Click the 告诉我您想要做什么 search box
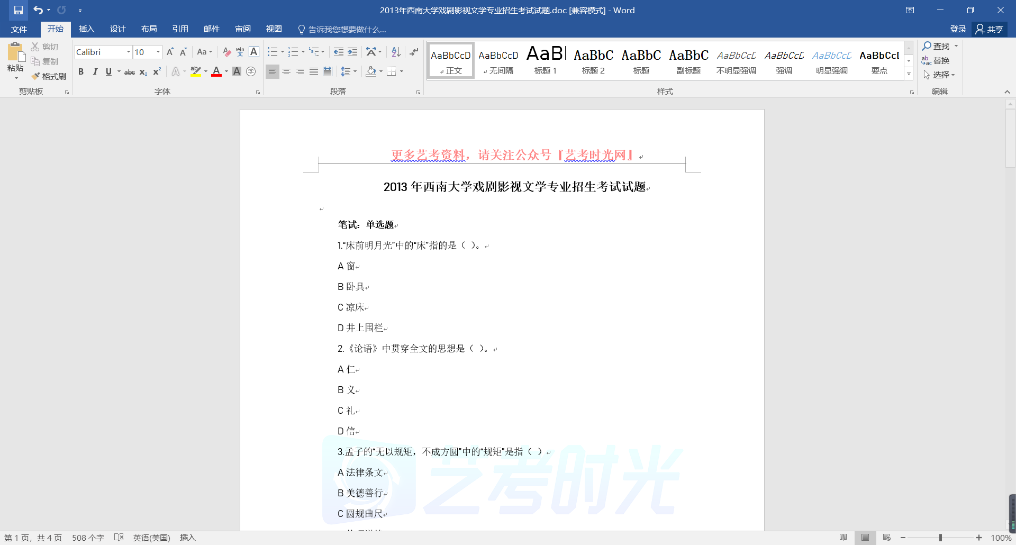Screen dimensions: 1016x545 point(347,29)
